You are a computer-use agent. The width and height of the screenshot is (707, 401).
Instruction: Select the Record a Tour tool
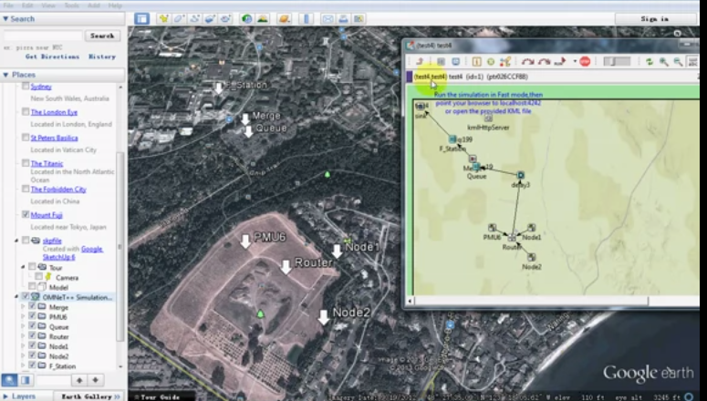[225, 18]
